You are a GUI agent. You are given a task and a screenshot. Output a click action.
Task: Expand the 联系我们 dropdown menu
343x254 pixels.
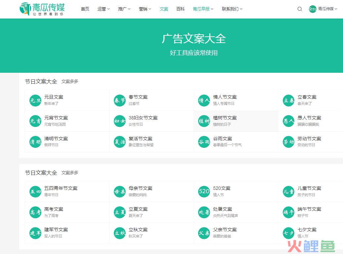tap(232, 9)
